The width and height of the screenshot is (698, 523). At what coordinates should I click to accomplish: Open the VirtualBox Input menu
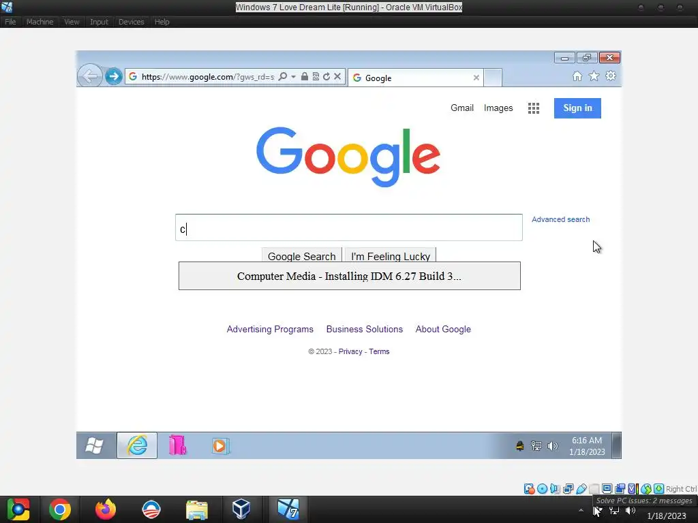(x=99, y=22)
